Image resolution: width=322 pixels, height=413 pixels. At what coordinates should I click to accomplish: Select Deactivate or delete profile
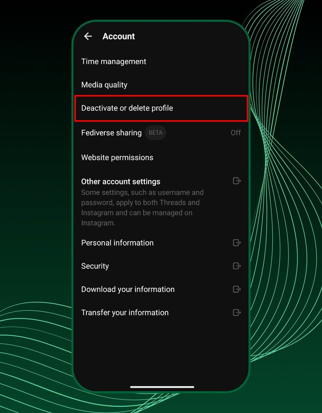(x=127, y=108)
